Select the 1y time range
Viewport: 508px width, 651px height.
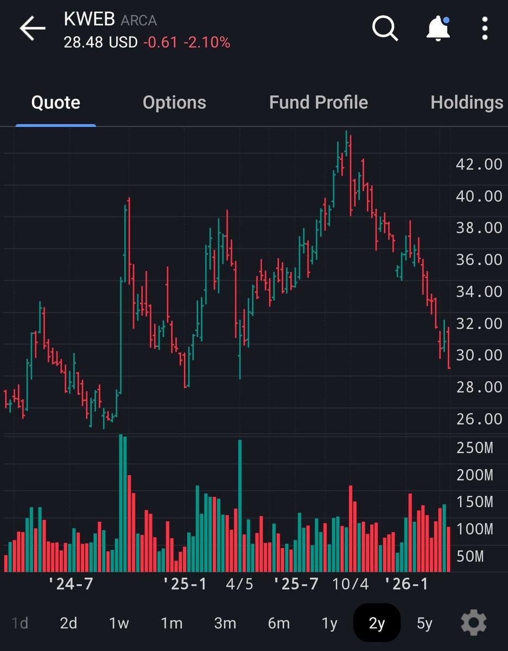pyautogui.click(x=329, y=623)
